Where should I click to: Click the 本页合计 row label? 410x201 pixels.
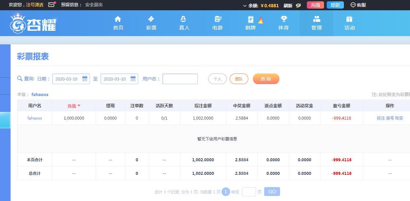point(35,160)
